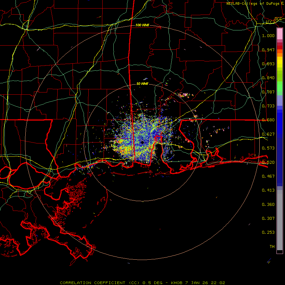This screenshot has height=285, width=285.
Task: Click the 0.467 color scale value
Action: click(x=268, y=176)
